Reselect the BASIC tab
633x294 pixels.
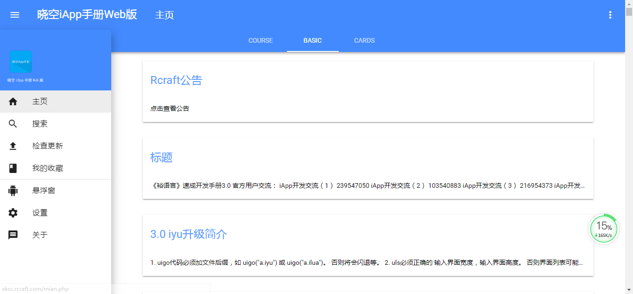(312, 40)
